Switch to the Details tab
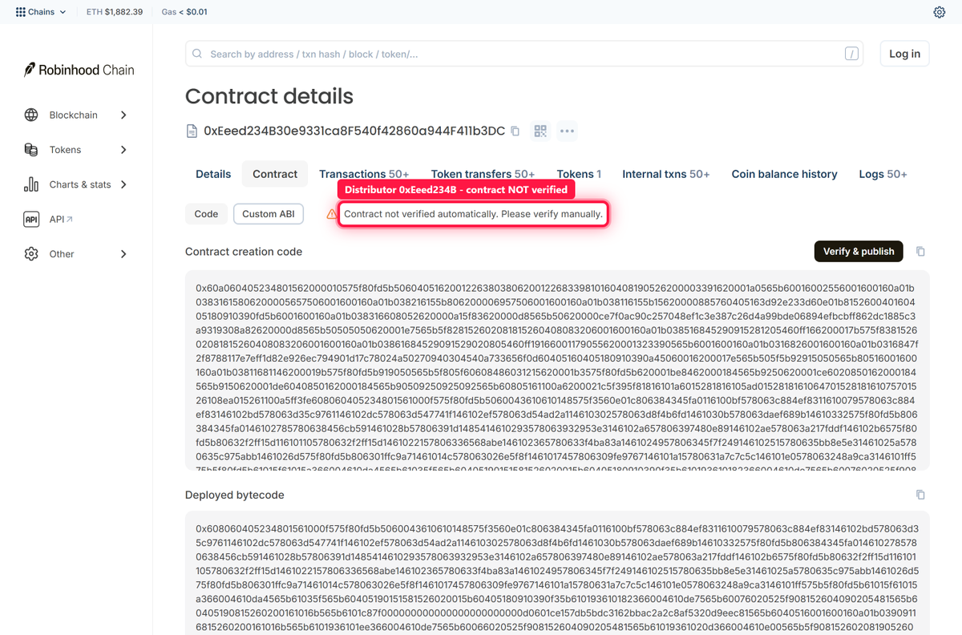The height and width of the screenshot is (635, 962). (213, 174)
